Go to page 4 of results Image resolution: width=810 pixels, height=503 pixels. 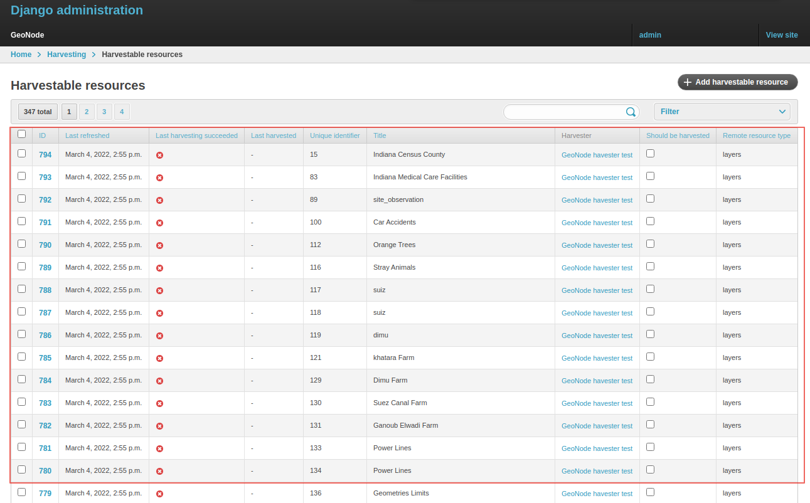pos(122,112)
